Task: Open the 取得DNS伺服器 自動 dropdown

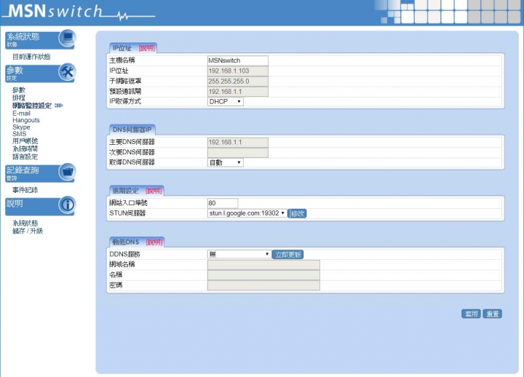Action: click(x=225, y=162)
